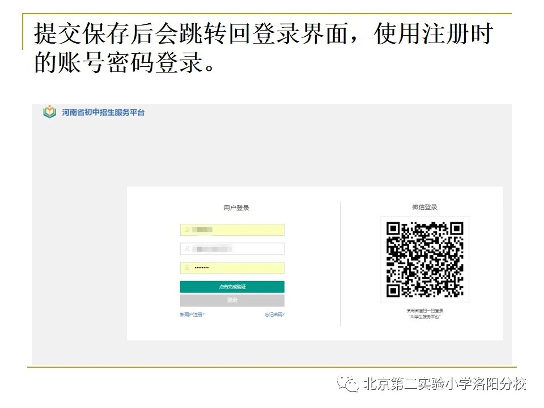Click the 点击完成验证 verification button
This screenshot has height=408, width=544.
point(232,286)
